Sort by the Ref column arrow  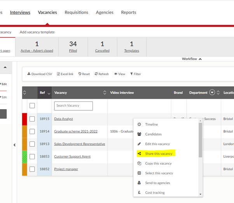pos(49,93)
